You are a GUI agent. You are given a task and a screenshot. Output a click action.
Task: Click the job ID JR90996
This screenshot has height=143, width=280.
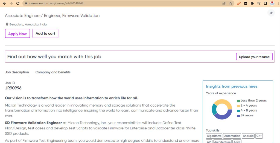13,88
